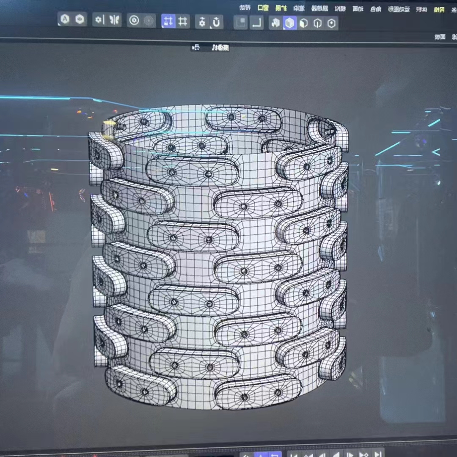Select the stacked cubes mode icon
Image resolution: width=457 pixels, height=457 pixels.
click(275, 23)
